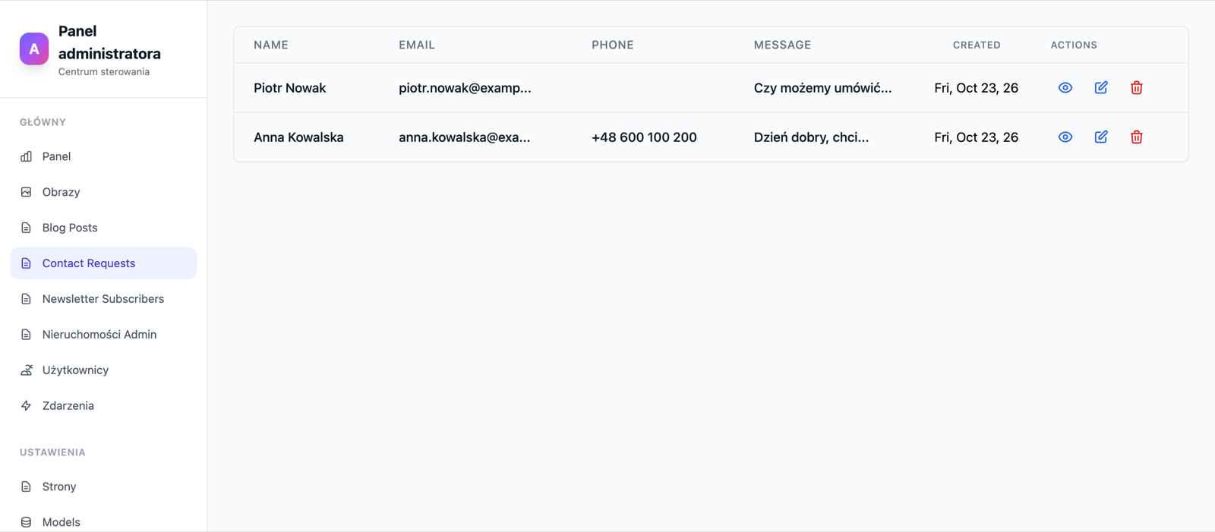Click the purple A logo avatar

34,49
